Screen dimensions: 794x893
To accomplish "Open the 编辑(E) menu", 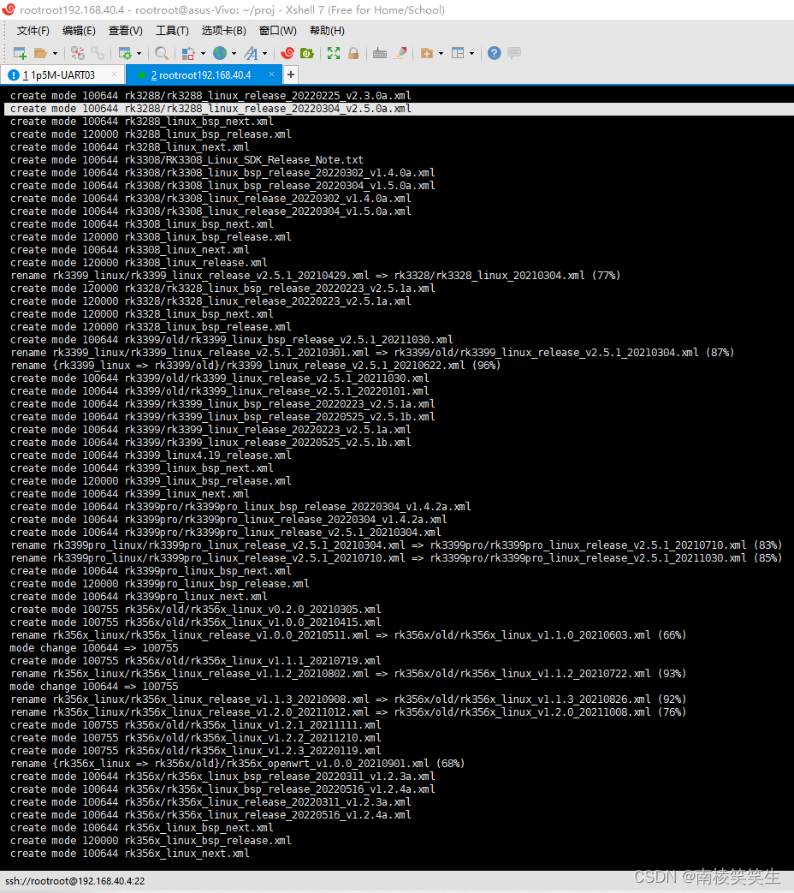I will point(79,31).
